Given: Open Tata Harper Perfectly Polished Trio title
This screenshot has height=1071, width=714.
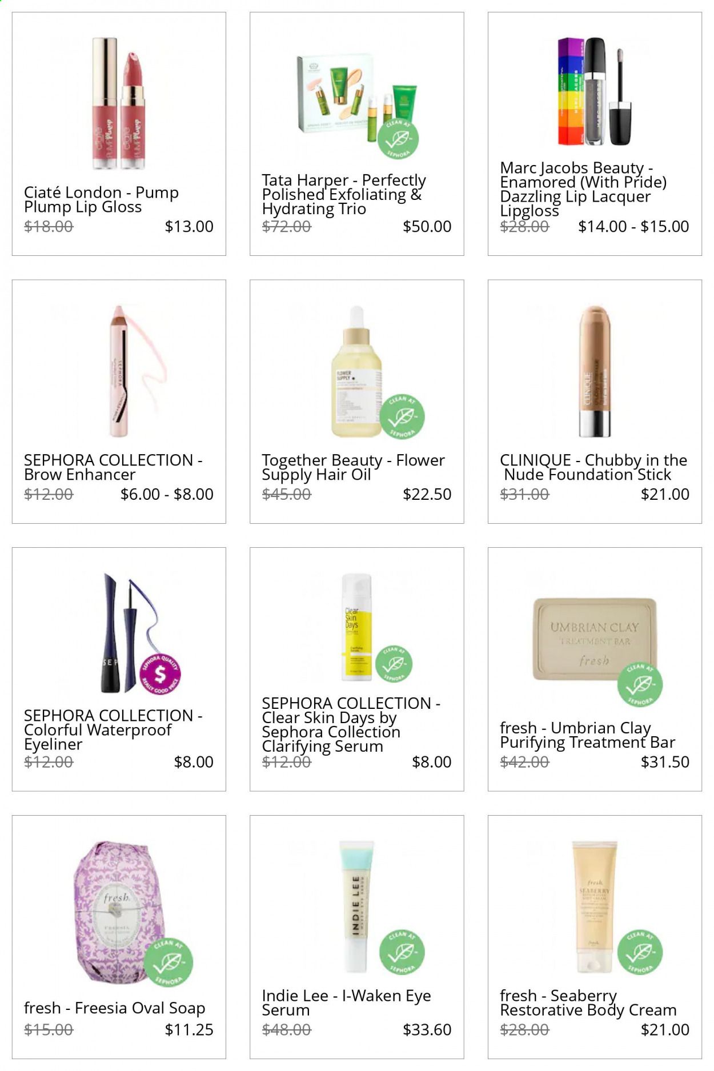Looking at the screenshot, I should 344,195.
